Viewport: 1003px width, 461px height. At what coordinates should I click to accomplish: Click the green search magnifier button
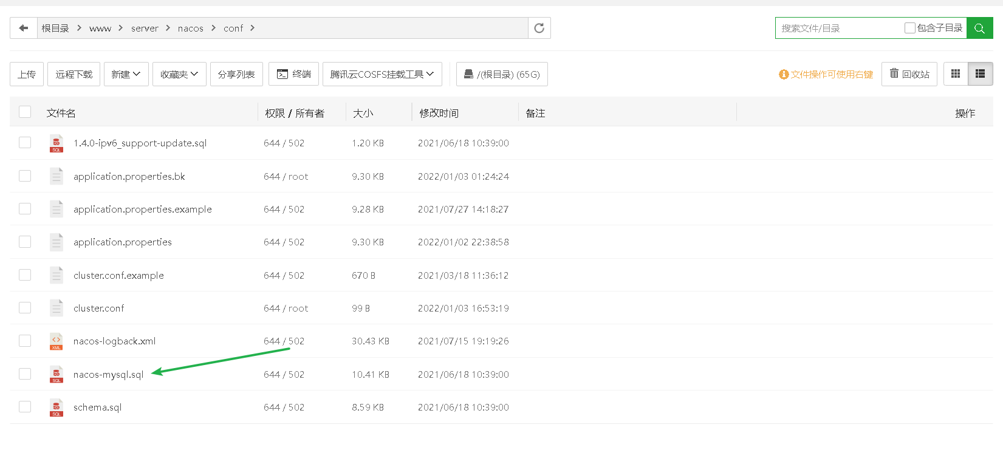(979, 28)
